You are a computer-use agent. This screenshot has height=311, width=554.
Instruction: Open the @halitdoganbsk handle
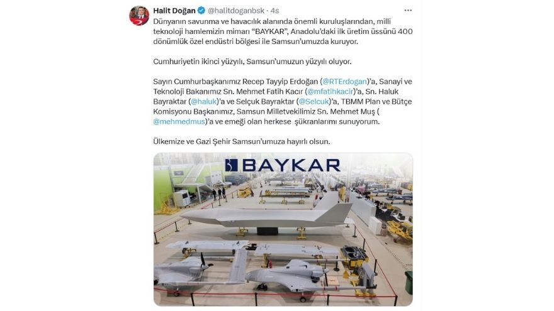[235, 11]
